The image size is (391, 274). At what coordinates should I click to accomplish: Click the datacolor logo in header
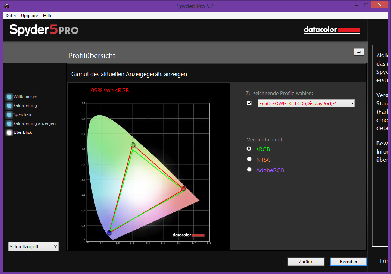tap(332, 30)
